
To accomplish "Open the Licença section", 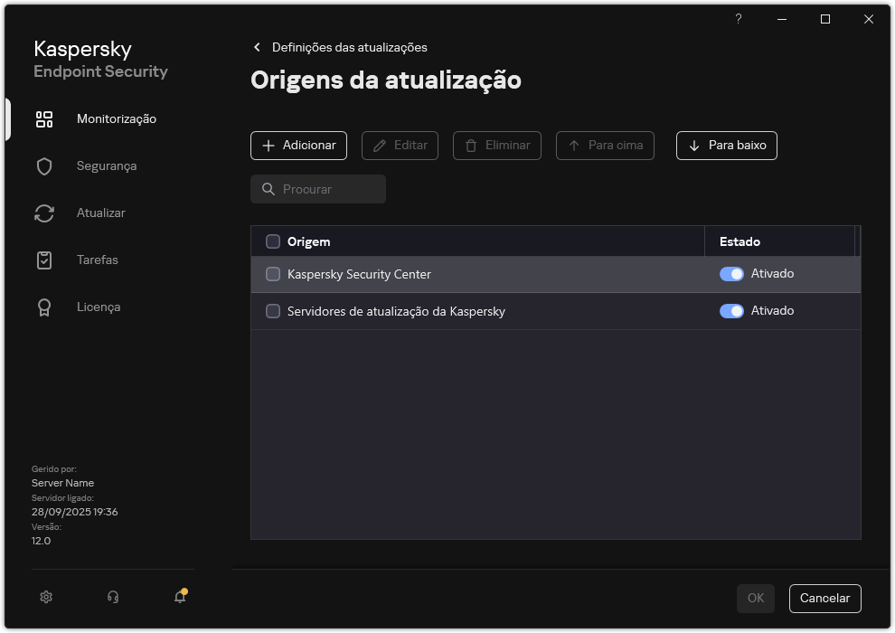I will 98,307.
